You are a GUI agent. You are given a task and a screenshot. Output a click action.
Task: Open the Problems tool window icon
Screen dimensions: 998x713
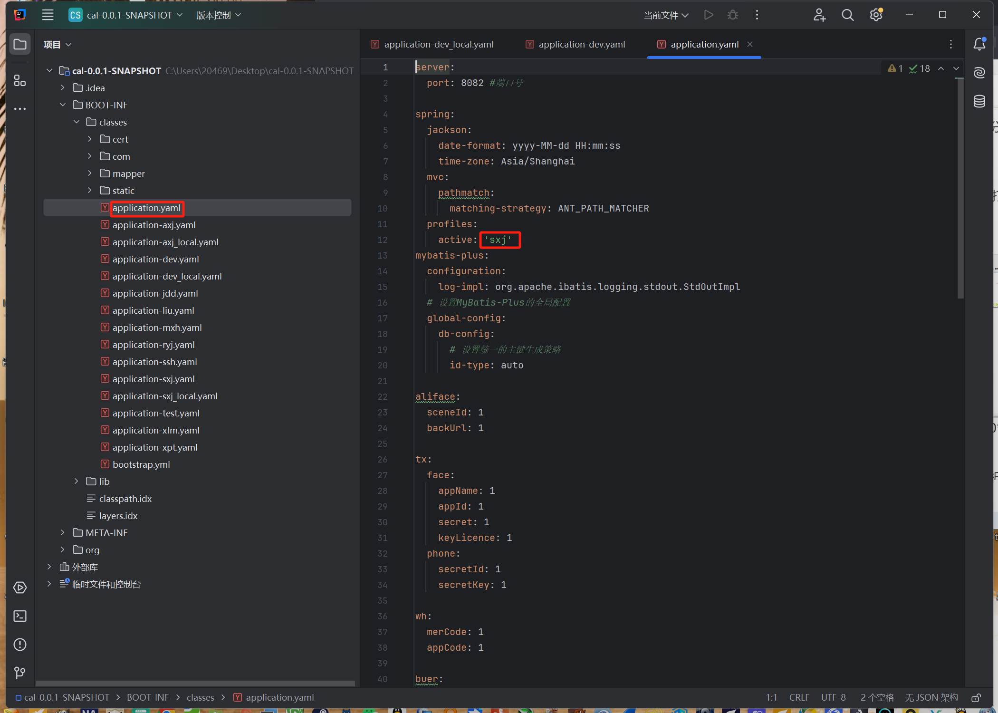click(20, 645)
